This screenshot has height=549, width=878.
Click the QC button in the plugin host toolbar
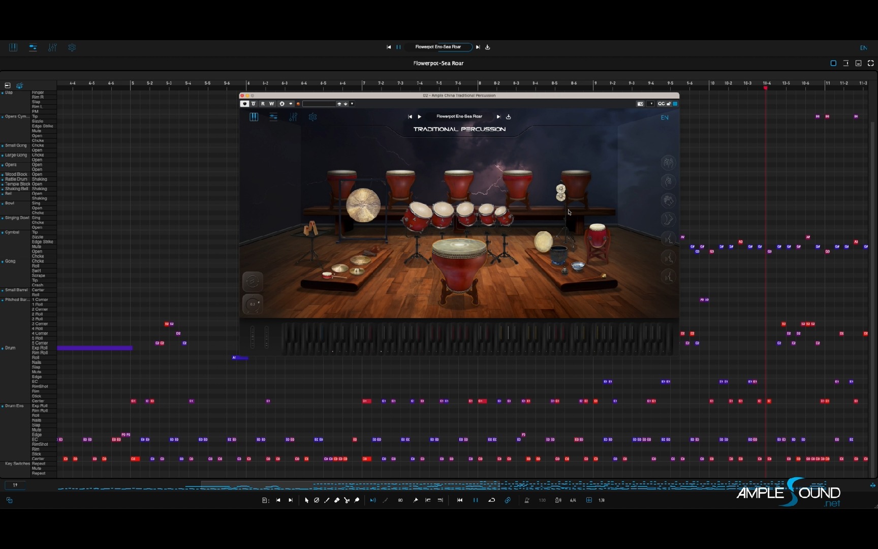[x=661, y=104]
